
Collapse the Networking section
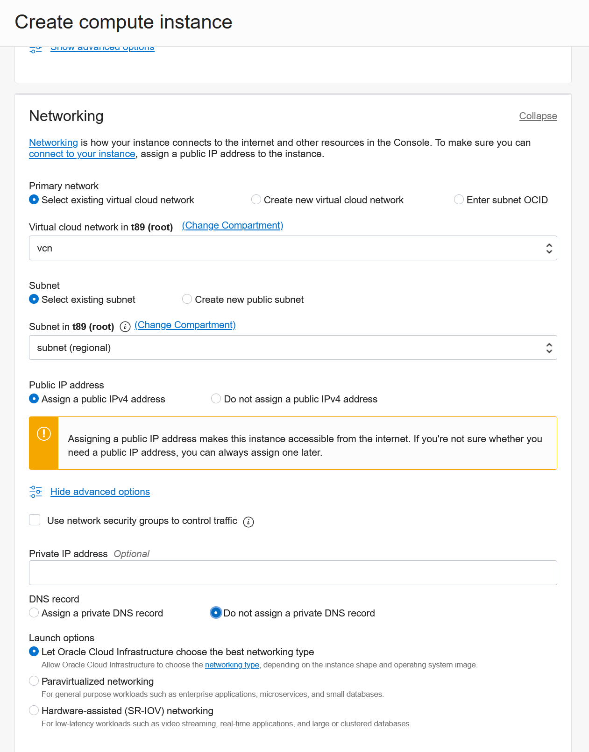[538, 115]
